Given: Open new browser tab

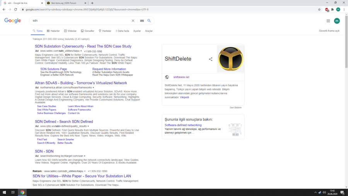Looking at the screenshot, I should pos(92,3).
